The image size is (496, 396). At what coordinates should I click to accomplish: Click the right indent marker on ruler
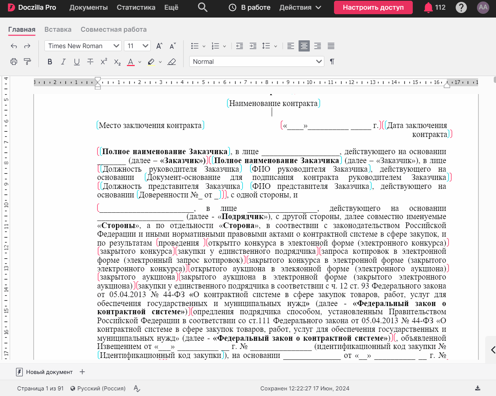click(447, 85)
